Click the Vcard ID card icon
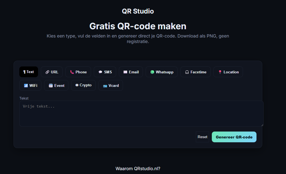The height and width of the screenshot is (174, 286). coord(105,86)
